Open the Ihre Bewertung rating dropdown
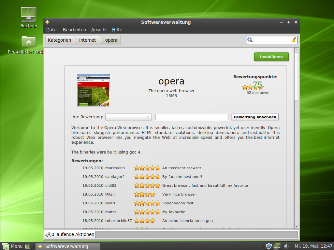Image resolution: width=334 pixels, height=250 pixels. (x=129, y=117)
